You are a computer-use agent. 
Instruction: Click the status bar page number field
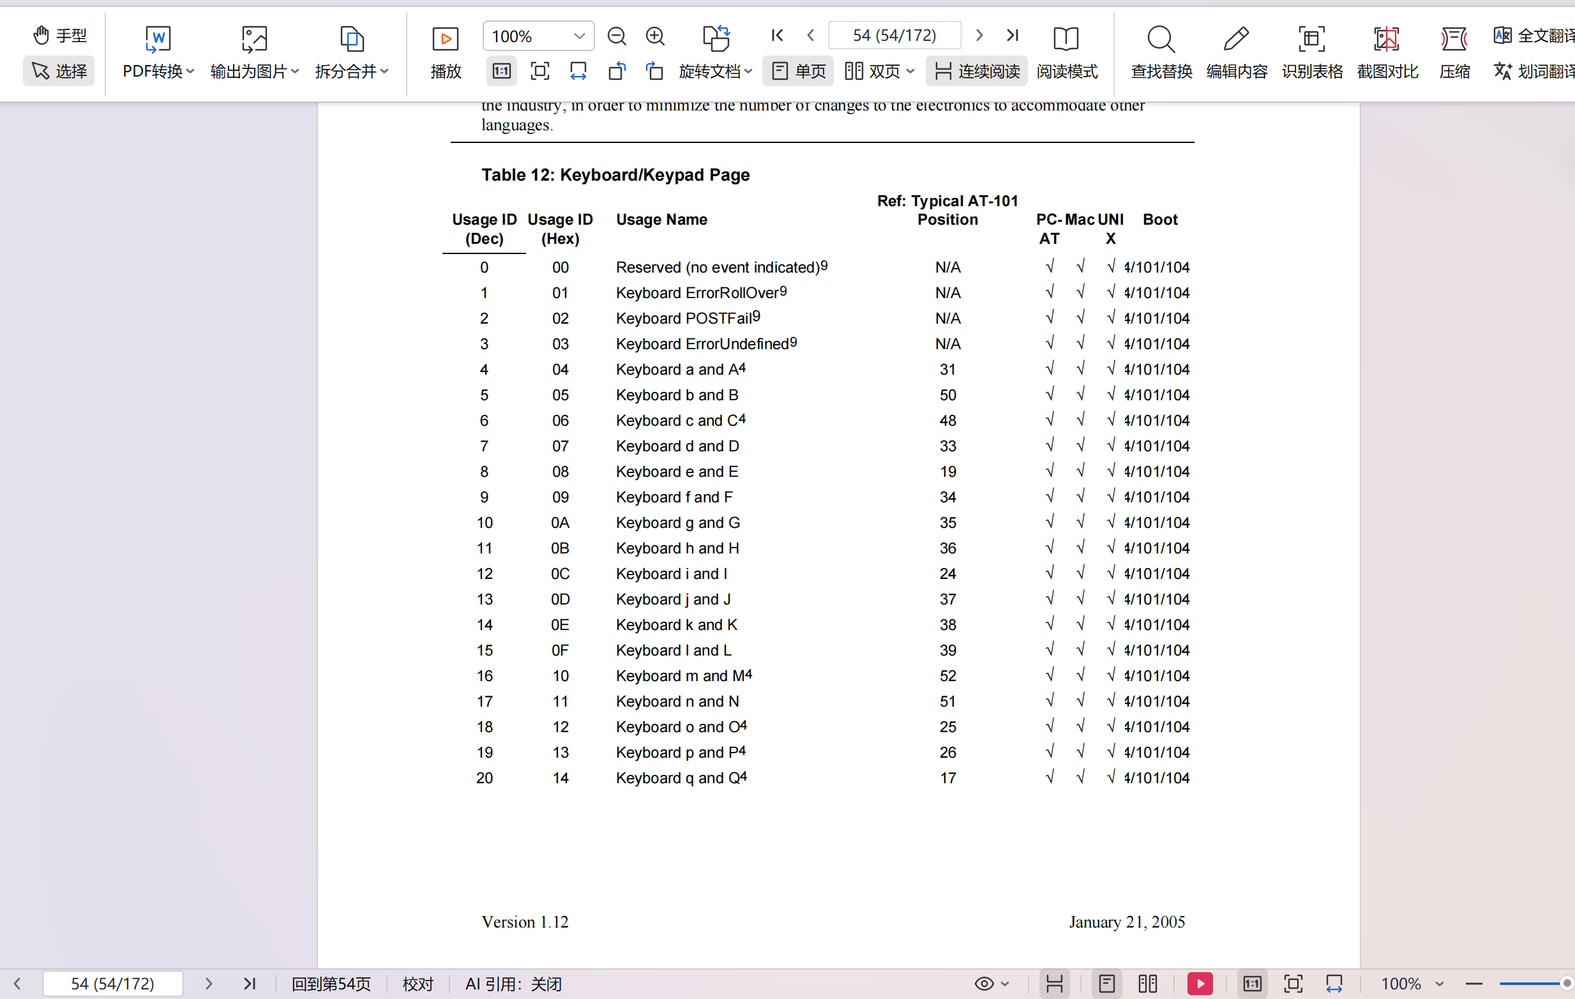112,983
